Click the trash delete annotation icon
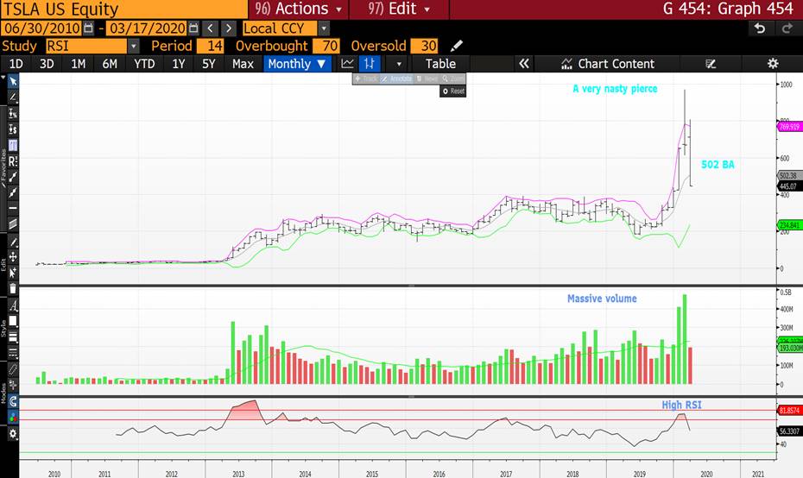803x478 pixels. coord(13,289)
